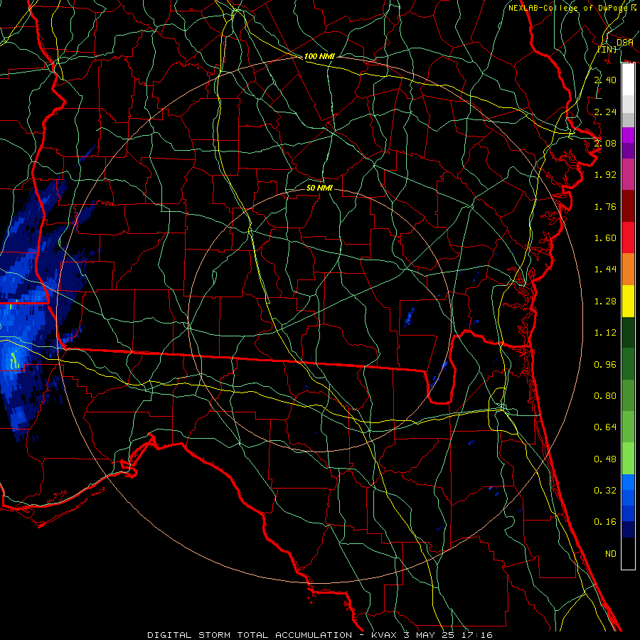Screen dimensions: 640x640
Task: Click the Digital Storm Total Accumulation title text
Action: coord(250,635)
